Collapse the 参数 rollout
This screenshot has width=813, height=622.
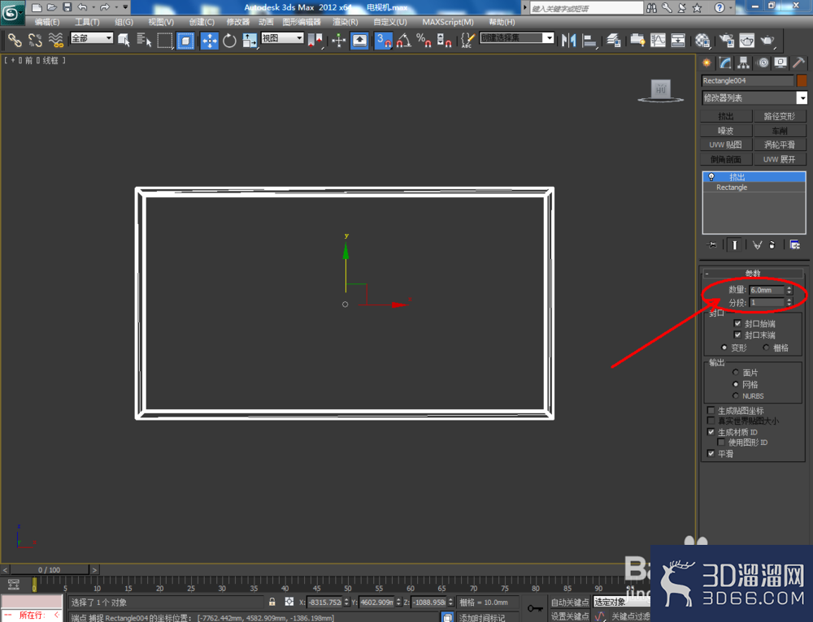pos(752,273)
